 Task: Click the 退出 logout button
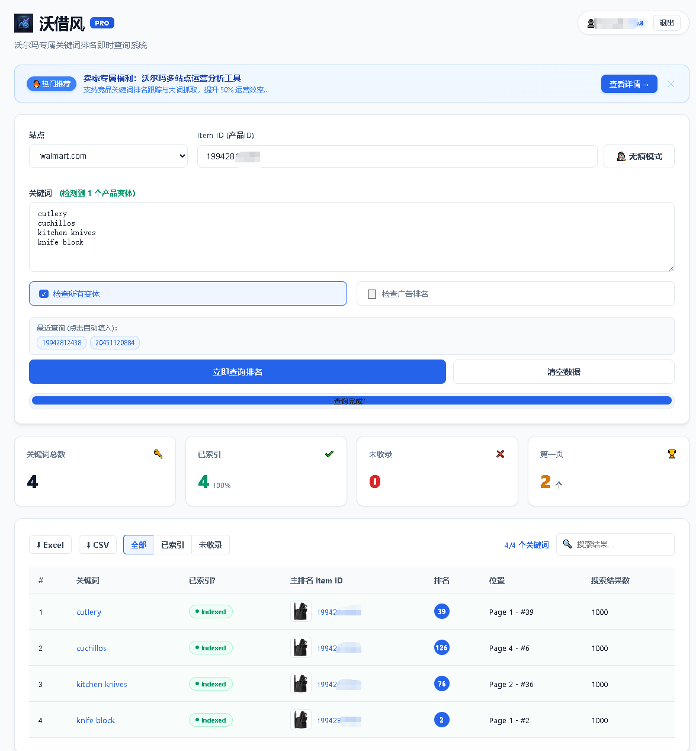point(667,23)
